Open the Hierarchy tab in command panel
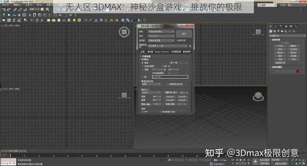Image resolution: width=307 pixels, height=166 pixels. pos(281,27)
